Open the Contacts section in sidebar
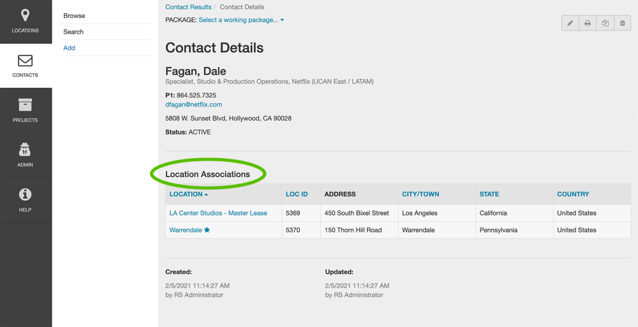Image resolution: width=638 pixels, height=327 pixels. click(x=26, y=66)
